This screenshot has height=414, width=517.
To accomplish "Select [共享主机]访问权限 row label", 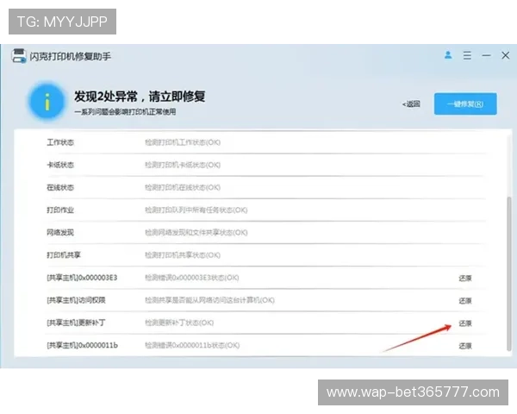I will coord(76,300).
